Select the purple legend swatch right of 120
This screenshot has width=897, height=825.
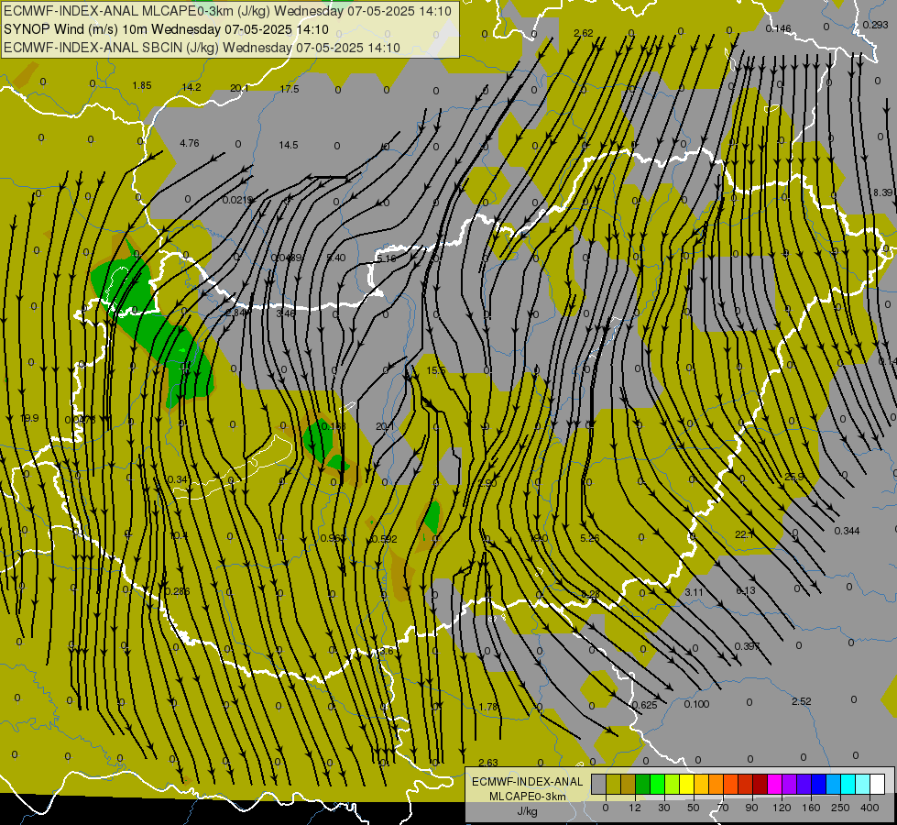pyautogui.click(x=790, y=785)
